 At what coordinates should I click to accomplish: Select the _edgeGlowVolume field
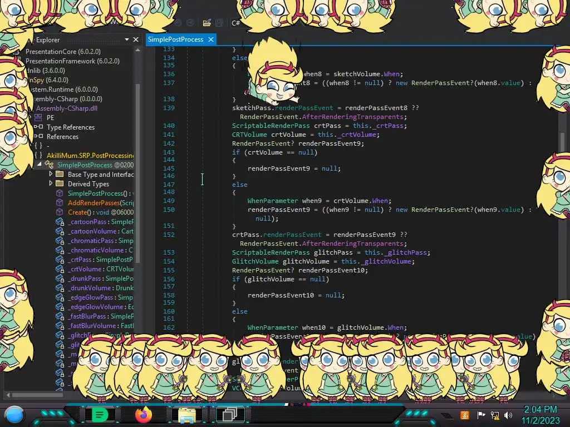(x=100, y=306)
